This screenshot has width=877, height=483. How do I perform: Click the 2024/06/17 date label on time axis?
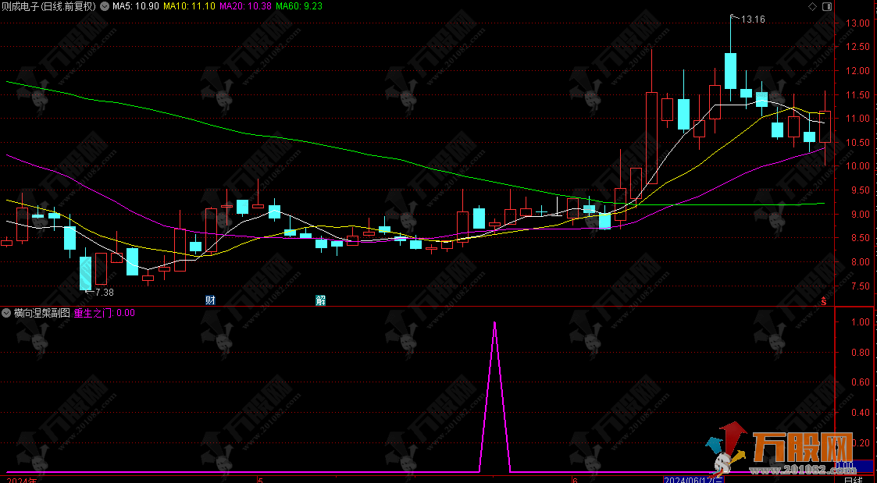click(x=693, y=480)
